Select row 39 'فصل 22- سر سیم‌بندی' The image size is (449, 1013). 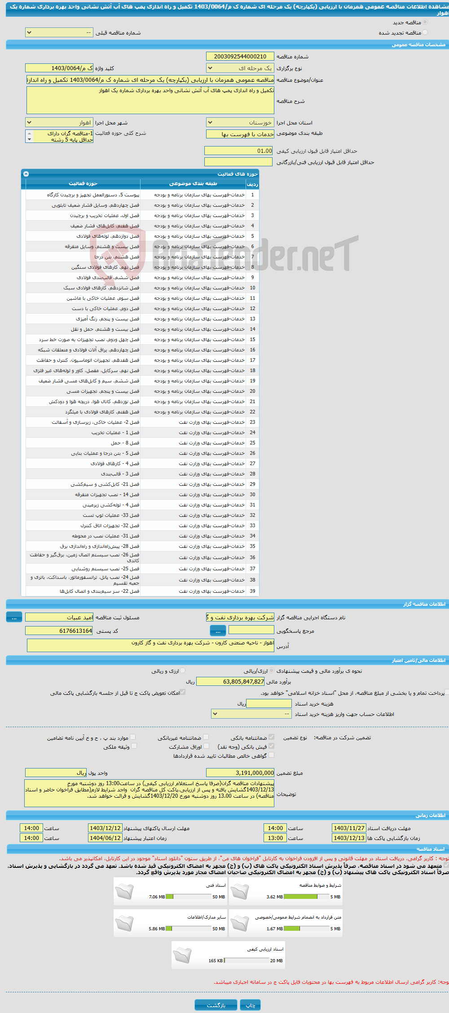click(x=142, y=591)
